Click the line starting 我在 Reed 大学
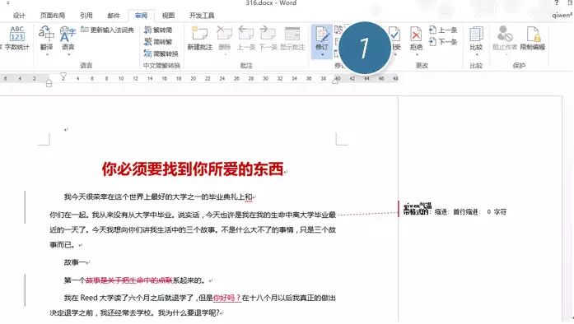 pyautogui.click(x=200, y=298)
